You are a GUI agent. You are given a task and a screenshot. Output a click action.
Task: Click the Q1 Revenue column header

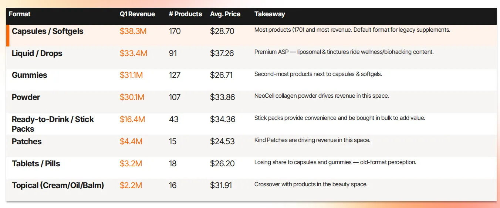tap(137, 14)
